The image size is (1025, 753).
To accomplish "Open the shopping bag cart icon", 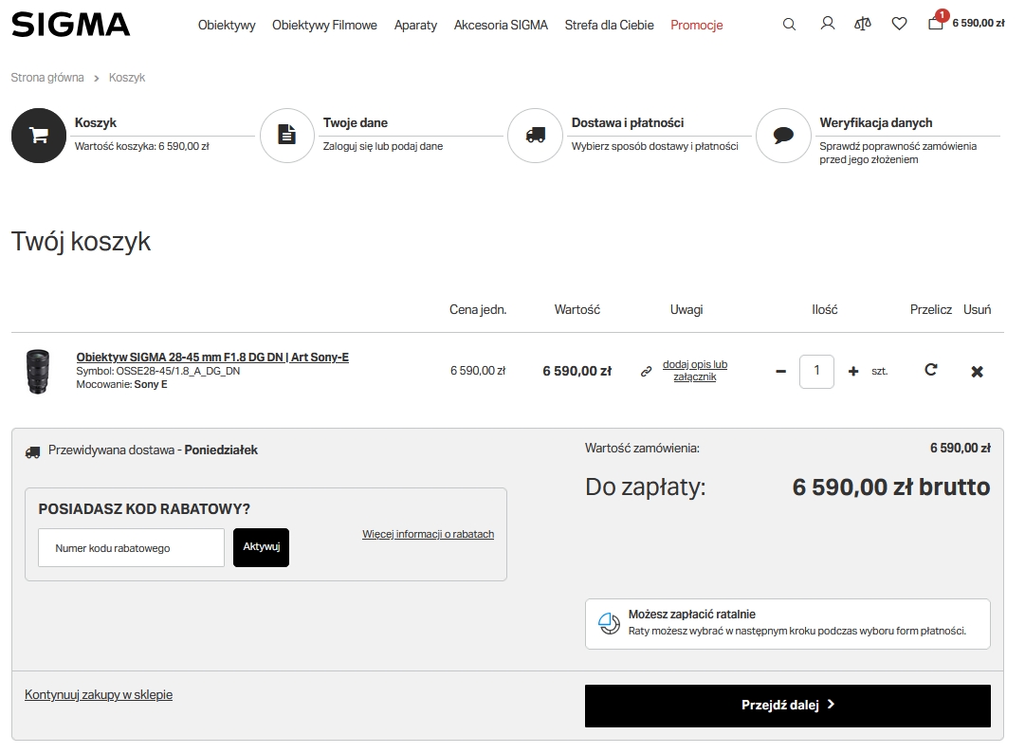I will (936, 24).
